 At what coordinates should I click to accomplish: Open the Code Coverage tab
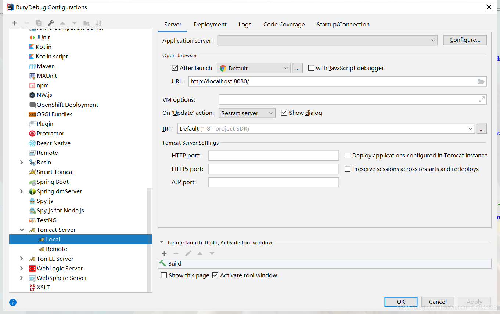[284, 25]
